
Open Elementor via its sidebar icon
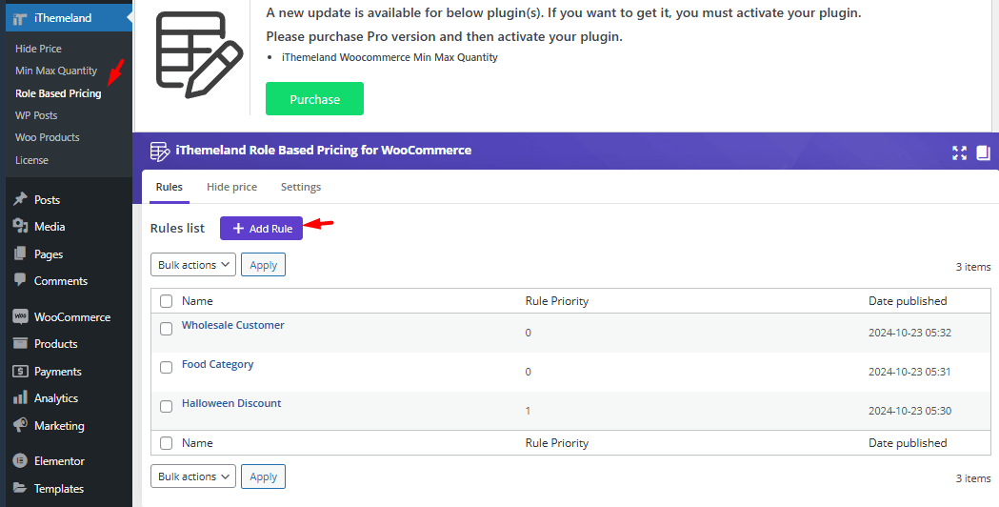pos(20,461)
